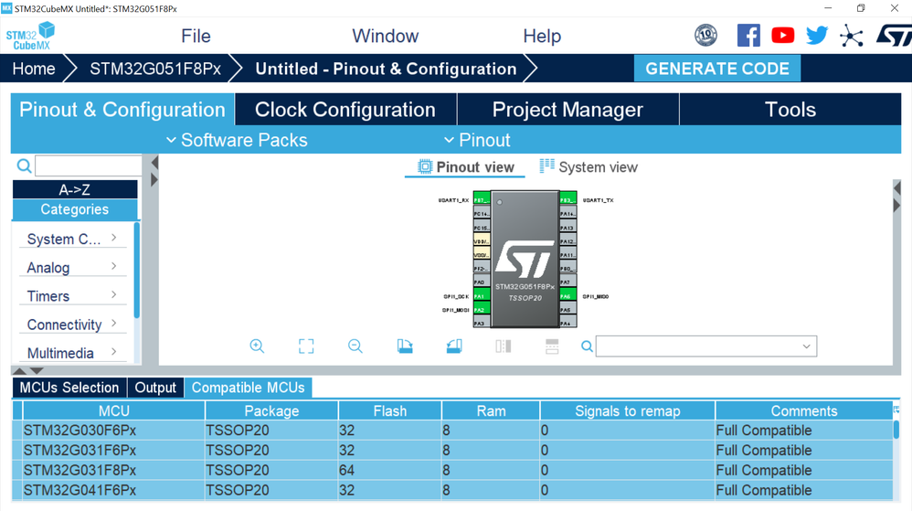
Task: Click the ST logo at top right
Action: tap(894, 36)
